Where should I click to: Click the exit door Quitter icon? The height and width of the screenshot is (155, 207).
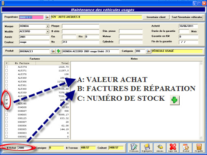click(x=199, y=148)
